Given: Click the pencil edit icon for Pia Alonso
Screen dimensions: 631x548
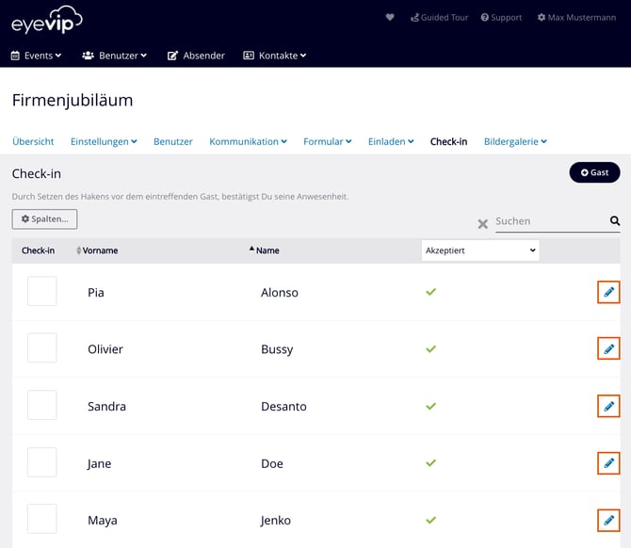Looking at the screenshot, I should (608, 293).
